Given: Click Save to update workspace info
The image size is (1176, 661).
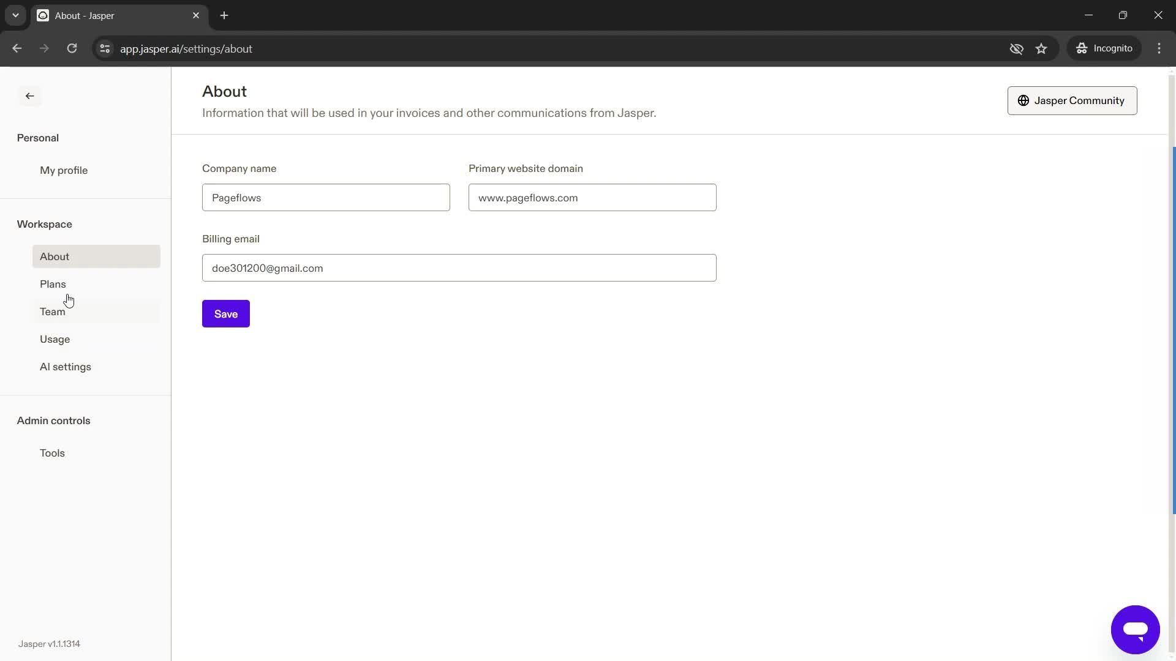Looking at the screenshot, I should pos(226,314).
